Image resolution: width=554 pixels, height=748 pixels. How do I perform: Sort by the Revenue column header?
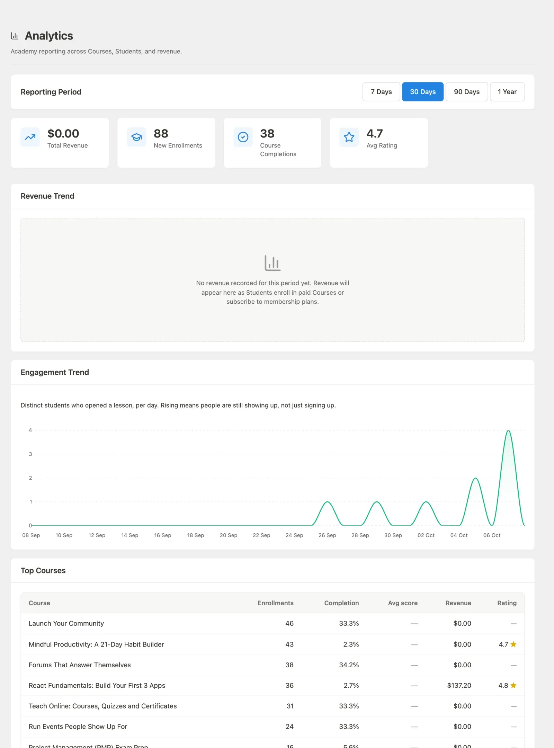(x=458, y=603)
